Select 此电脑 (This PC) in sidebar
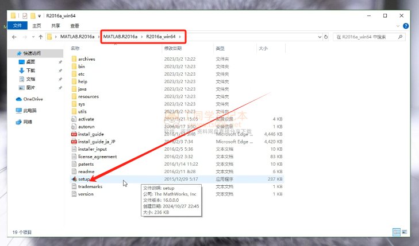This screenshot has width=419, height=246. tap(29, 110)
